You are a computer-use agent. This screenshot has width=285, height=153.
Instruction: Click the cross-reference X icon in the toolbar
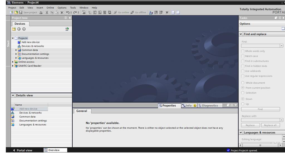tap(167, 12)
